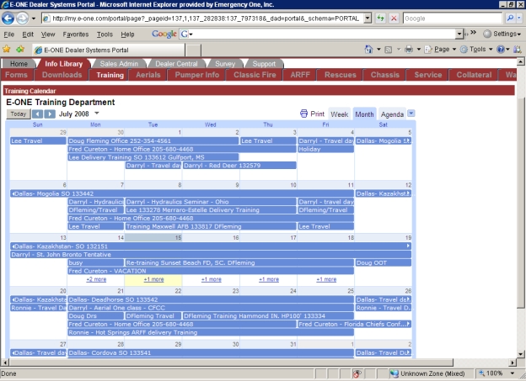Open the Support tab

[264, 64]
